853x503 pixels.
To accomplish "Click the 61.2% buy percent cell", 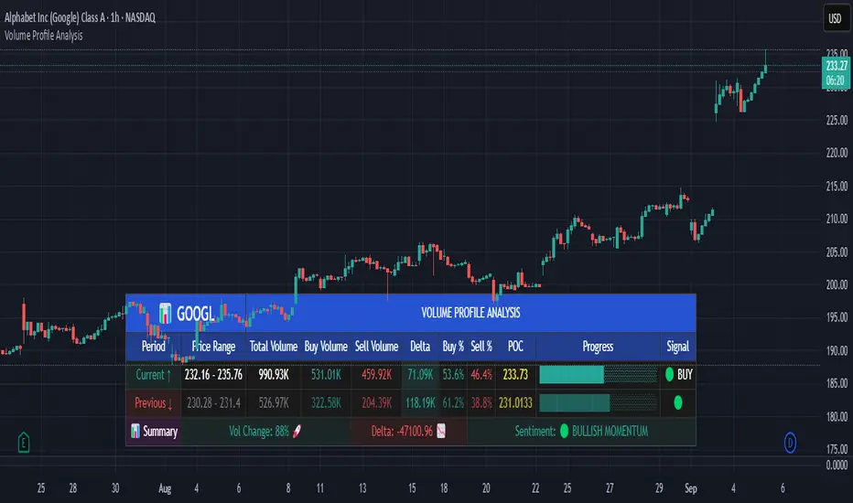I will pos(453,403).
